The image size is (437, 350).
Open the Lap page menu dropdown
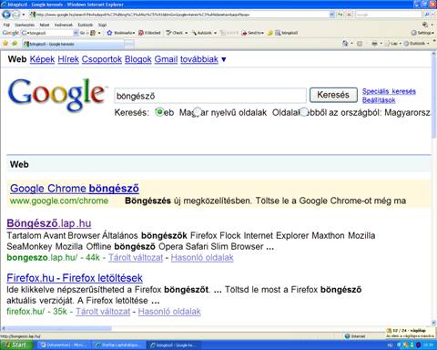pyautogui.click(x=393, y=44)
